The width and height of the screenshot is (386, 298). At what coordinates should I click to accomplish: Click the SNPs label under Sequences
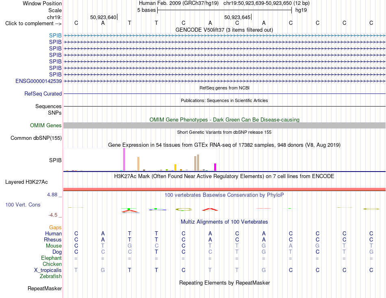click(x=55, y=113)
